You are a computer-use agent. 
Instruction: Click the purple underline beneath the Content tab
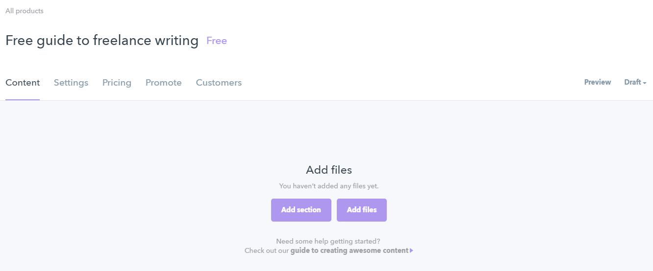pyautogui.click(x=23, y=100)
